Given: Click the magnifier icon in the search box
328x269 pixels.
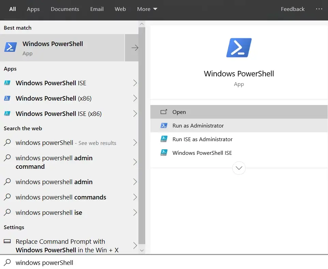Looking at the screenshot, I should click(x=7, y=262).
